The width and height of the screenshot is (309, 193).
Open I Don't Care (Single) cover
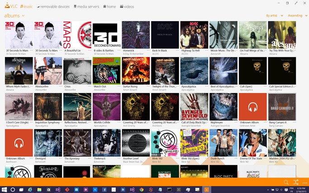click(19, 107)
